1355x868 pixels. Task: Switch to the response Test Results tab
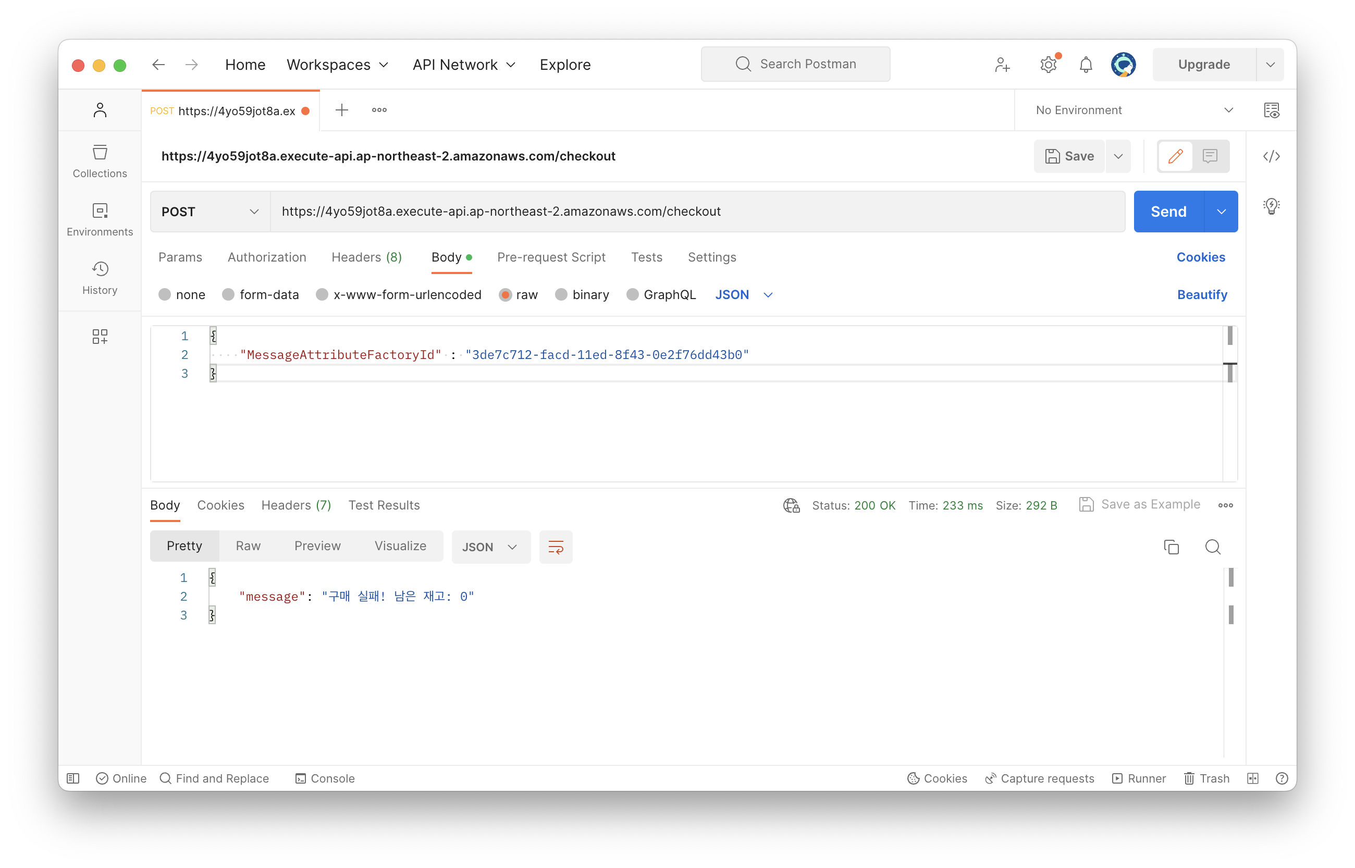384,505
